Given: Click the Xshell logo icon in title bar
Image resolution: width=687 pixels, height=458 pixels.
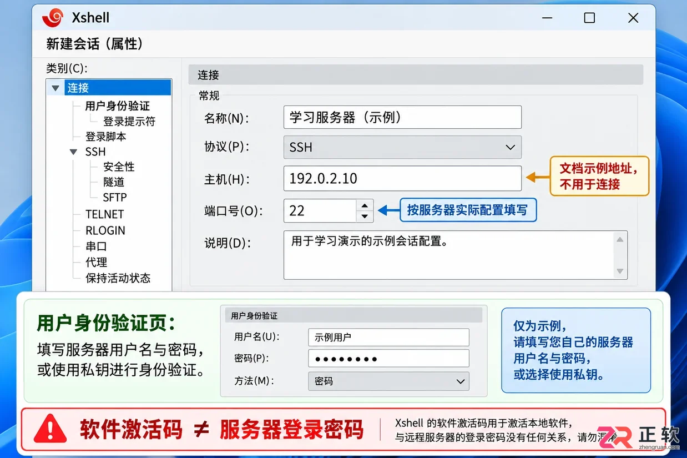Looking at the screenshot, I should 53,18.
